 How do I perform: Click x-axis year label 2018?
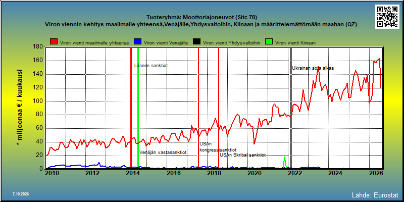[213, 173]
